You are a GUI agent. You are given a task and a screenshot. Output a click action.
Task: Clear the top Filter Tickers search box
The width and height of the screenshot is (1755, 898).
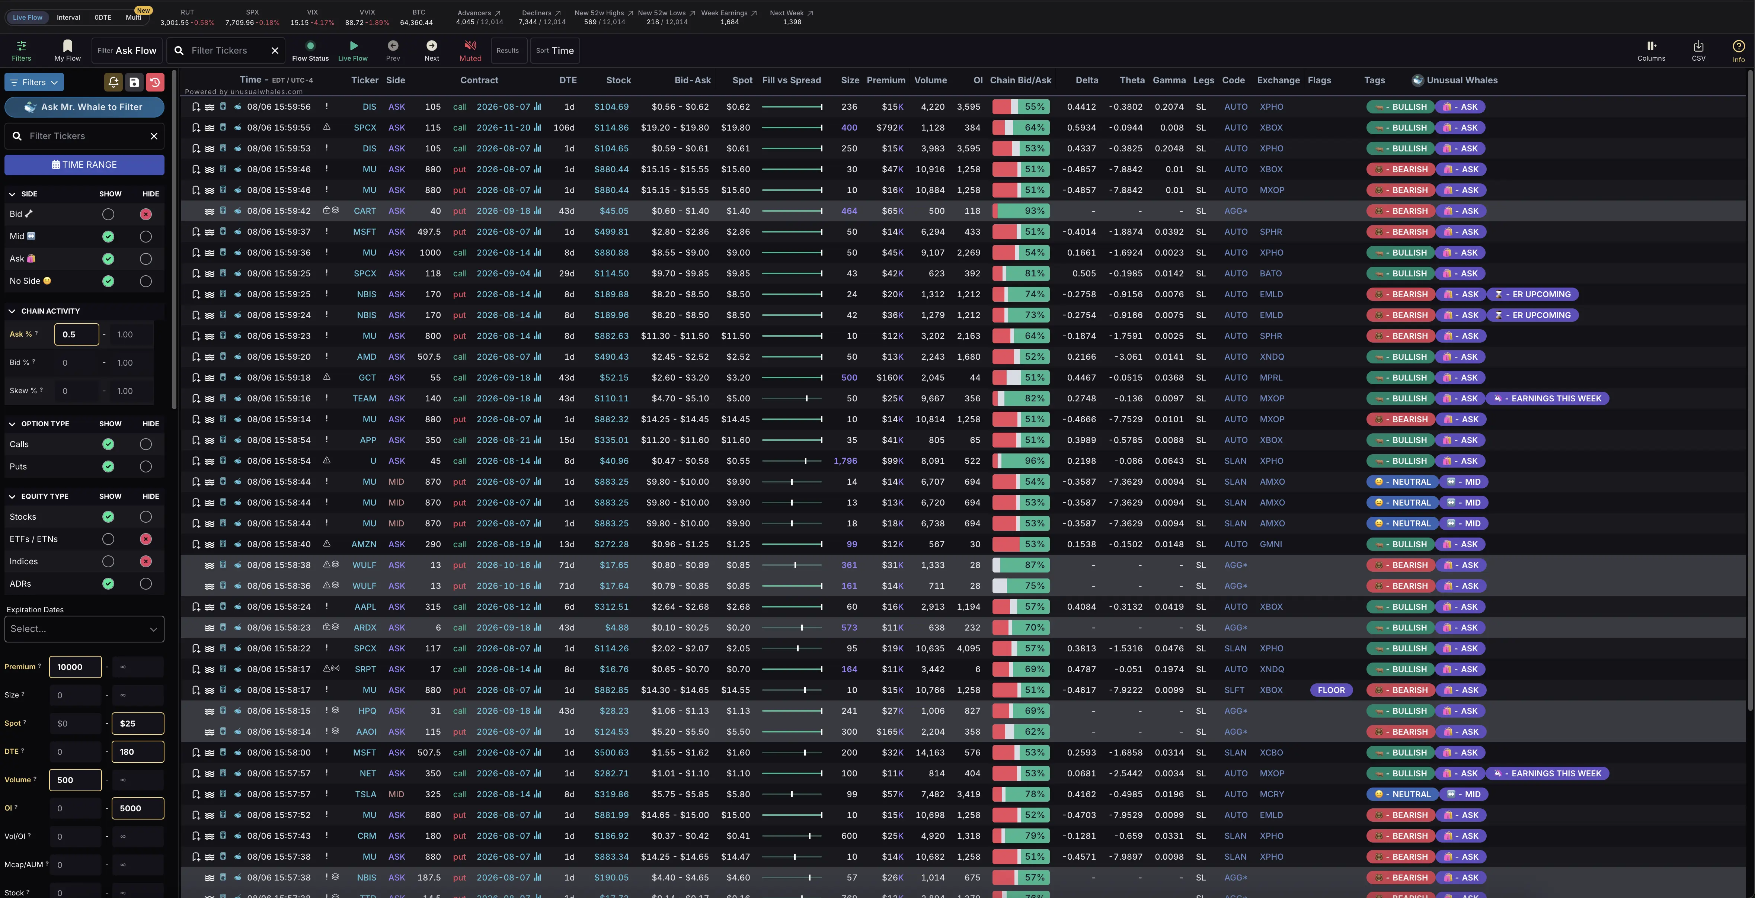click(x=275, y=50)
